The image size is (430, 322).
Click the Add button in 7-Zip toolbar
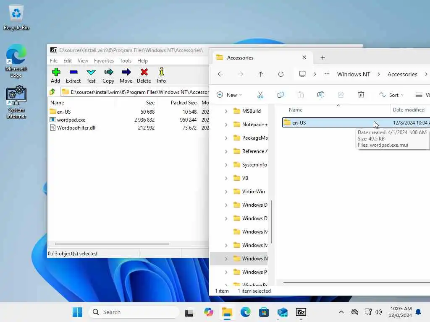(x=56, y=75)
